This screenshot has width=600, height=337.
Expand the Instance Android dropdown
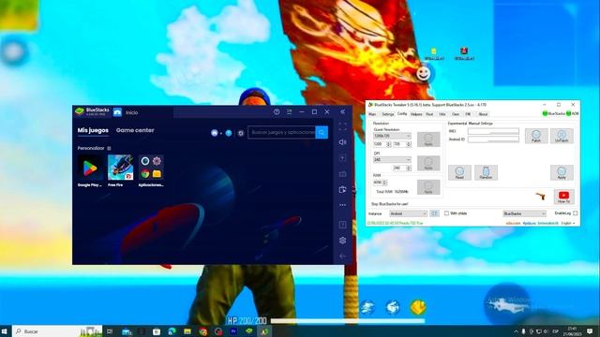pyautogui.click(x=408, y=213)
